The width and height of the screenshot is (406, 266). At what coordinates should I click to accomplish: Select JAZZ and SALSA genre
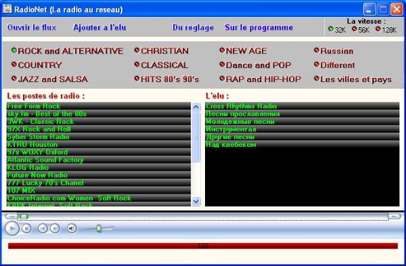(49, 79)
